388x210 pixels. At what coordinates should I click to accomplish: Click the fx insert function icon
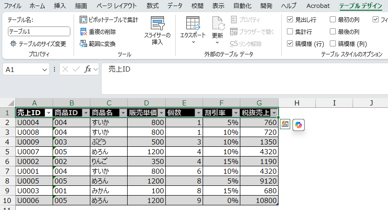[x=88, y=69]
